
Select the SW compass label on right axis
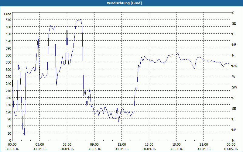234,87
